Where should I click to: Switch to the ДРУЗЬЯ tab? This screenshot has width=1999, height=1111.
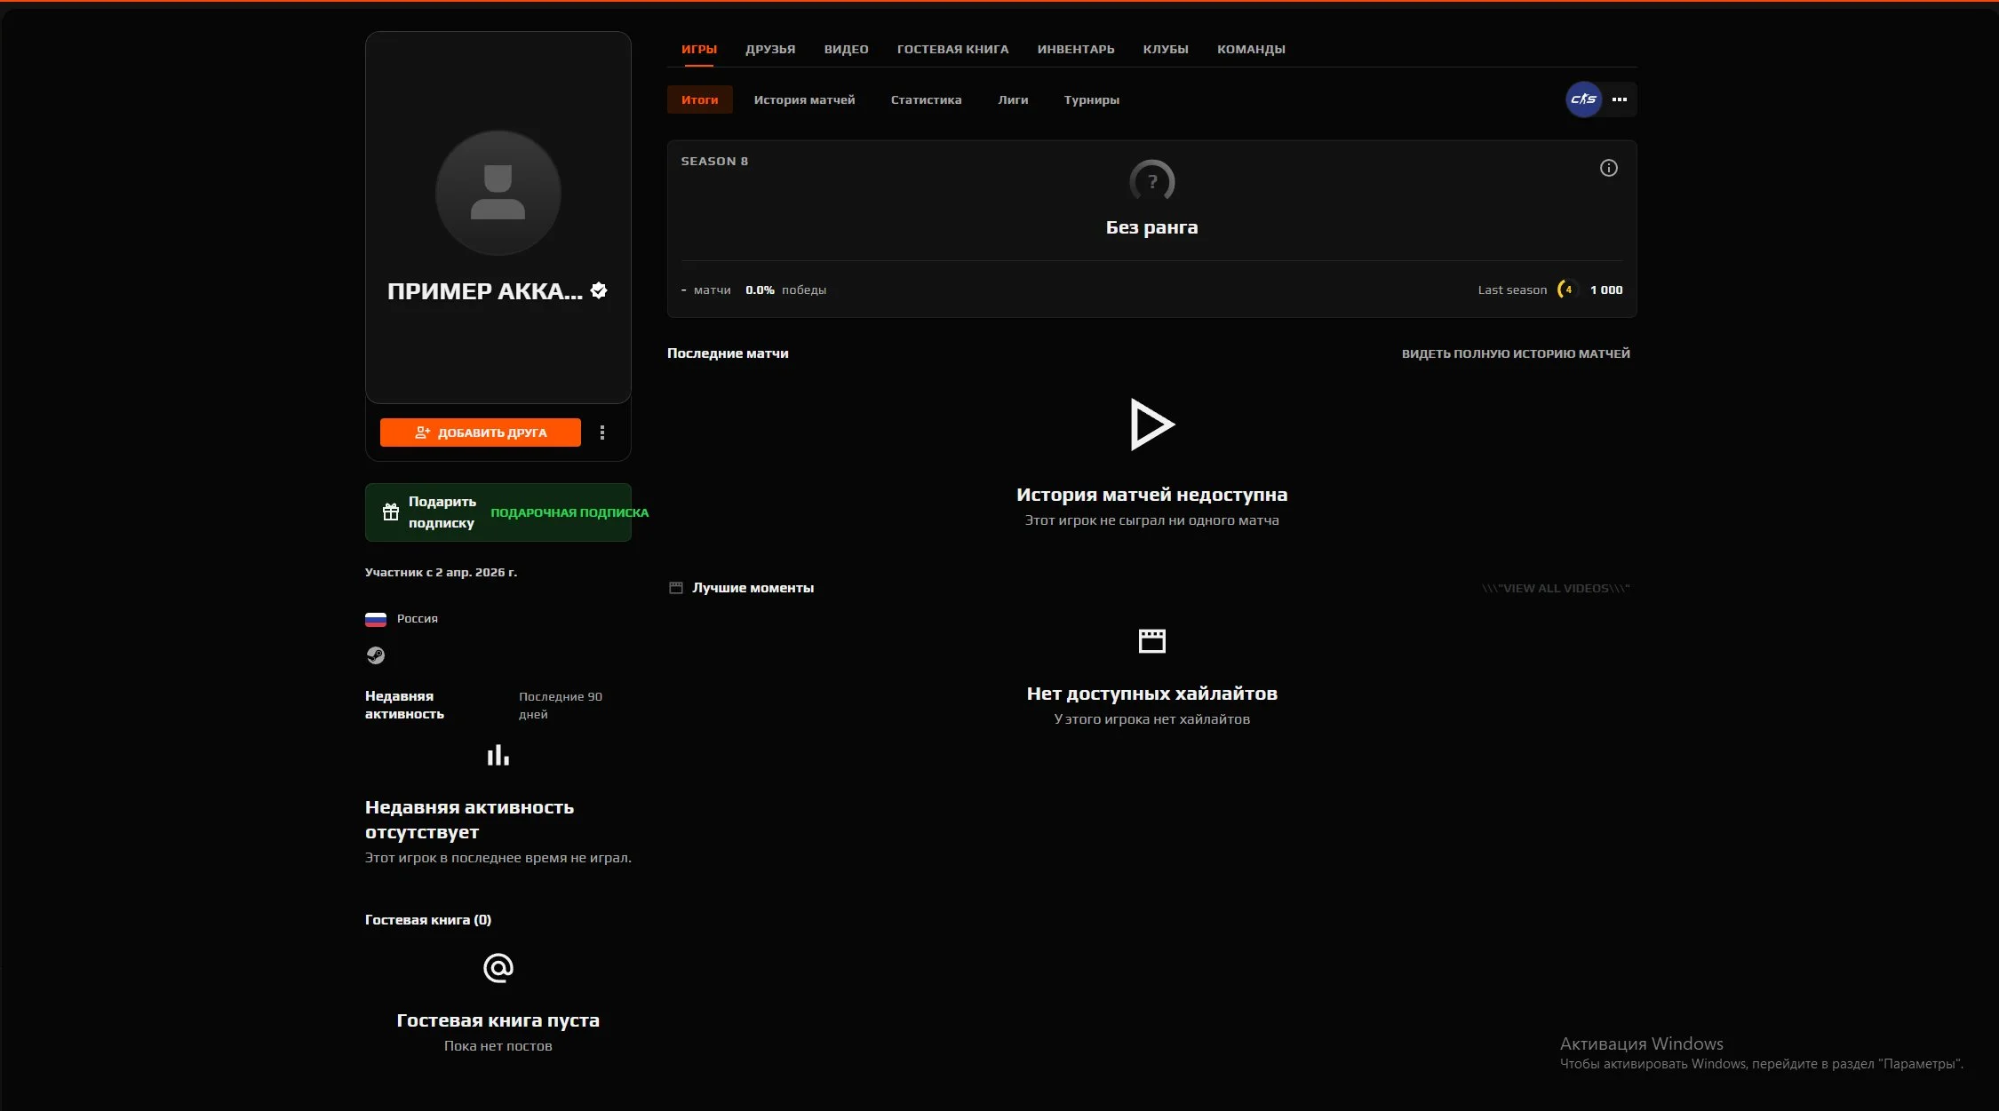(x=770, y=50)
